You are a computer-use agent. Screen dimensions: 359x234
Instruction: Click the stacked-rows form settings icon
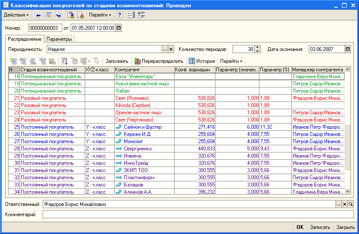click(132, 15)
